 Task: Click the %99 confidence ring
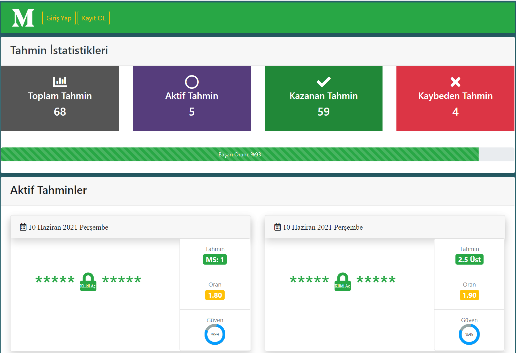(215, 334)
